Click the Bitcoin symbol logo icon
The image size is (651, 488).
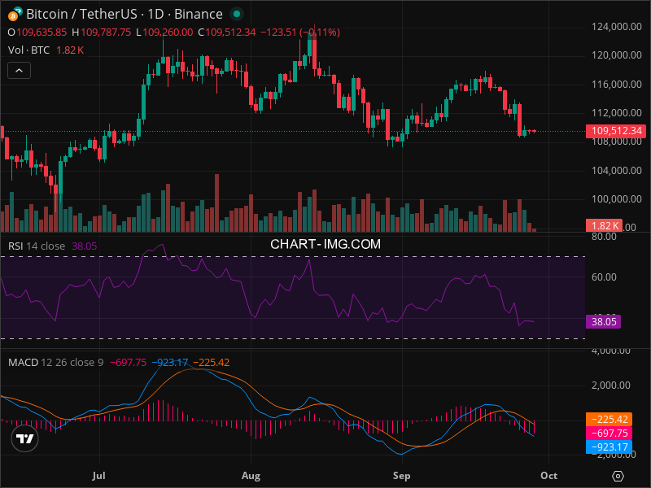click(x=14, y=14)
